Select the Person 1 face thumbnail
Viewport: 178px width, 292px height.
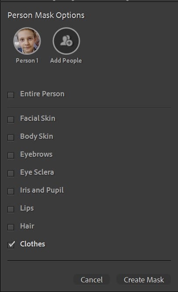[x=27, y=41]
